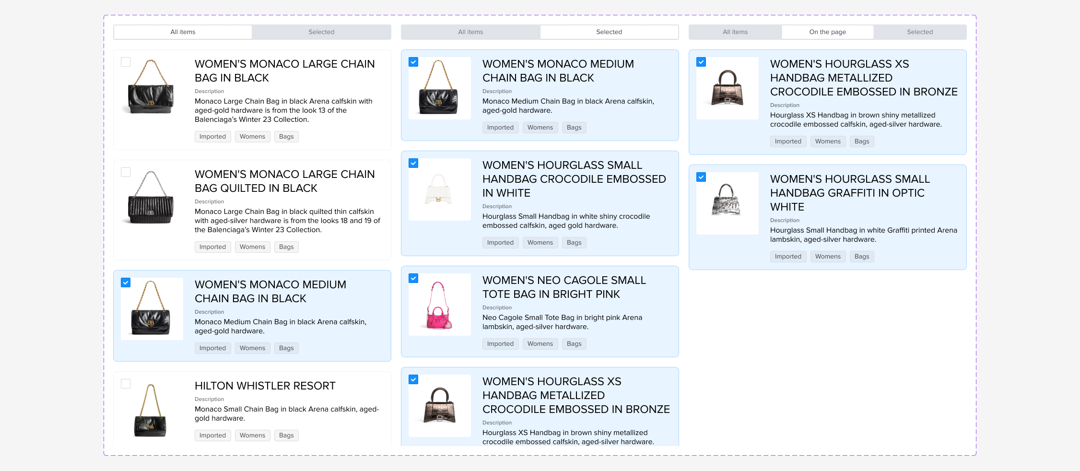1080x471 pixels.
Task: Click Womens tag on Hourglass Crocodile White card
Action: point(540,243)
